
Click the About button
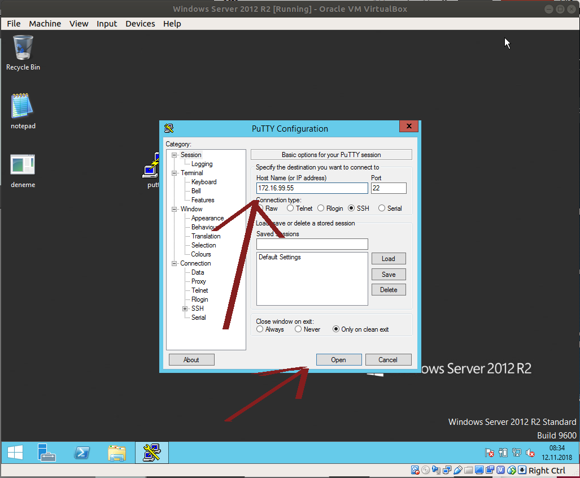point(191,359)
